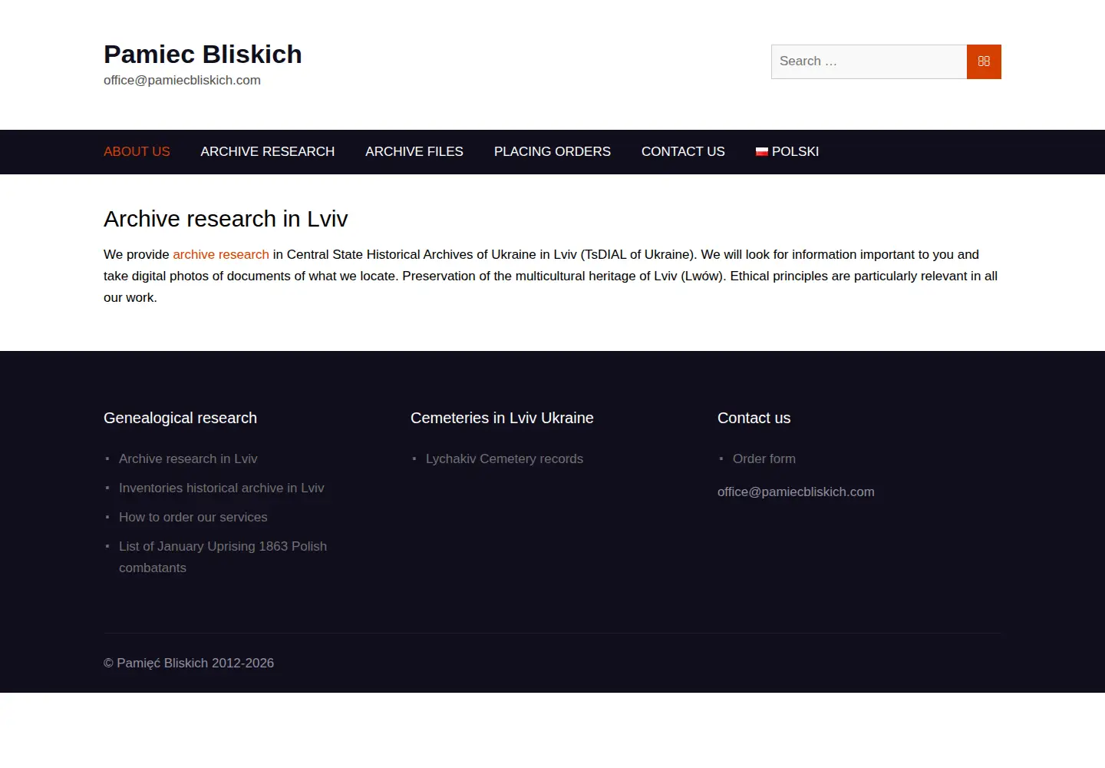Open How to order our services
This screenshot has height=768, width=1105.
coord(193,517)
